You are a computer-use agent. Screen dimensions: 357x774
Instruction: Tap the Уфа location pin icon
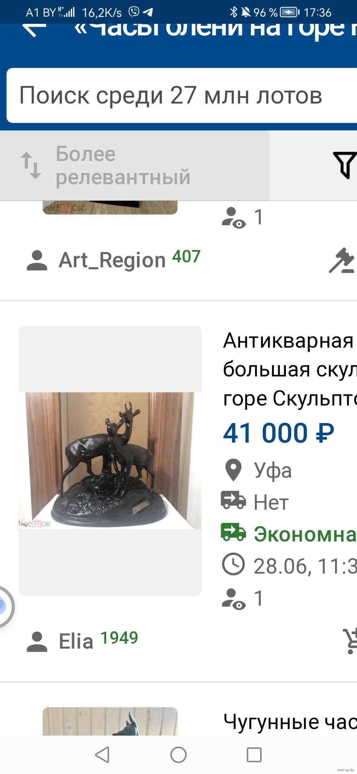click(233, 470)
